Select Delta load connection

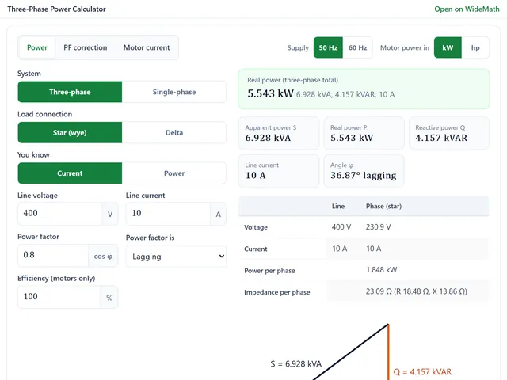174,132
